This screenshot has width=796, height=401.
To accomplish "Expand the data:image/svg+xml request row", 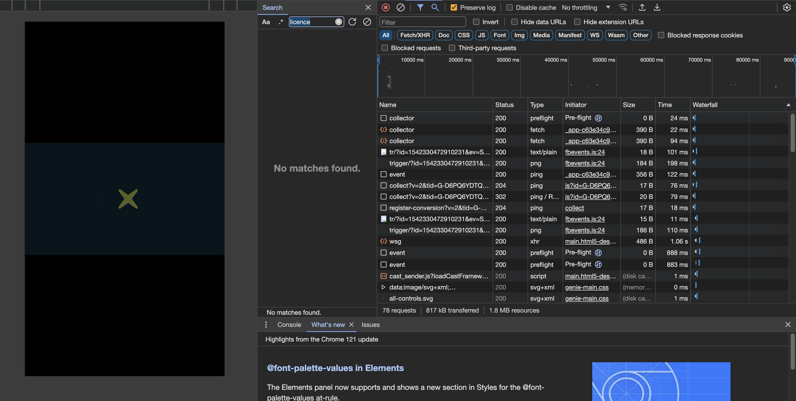I will [x=383, y=287].
